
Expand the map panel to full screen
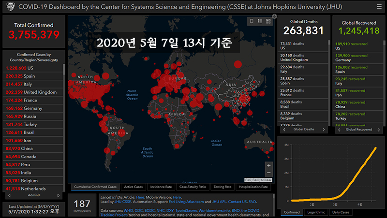coord(274,16)
